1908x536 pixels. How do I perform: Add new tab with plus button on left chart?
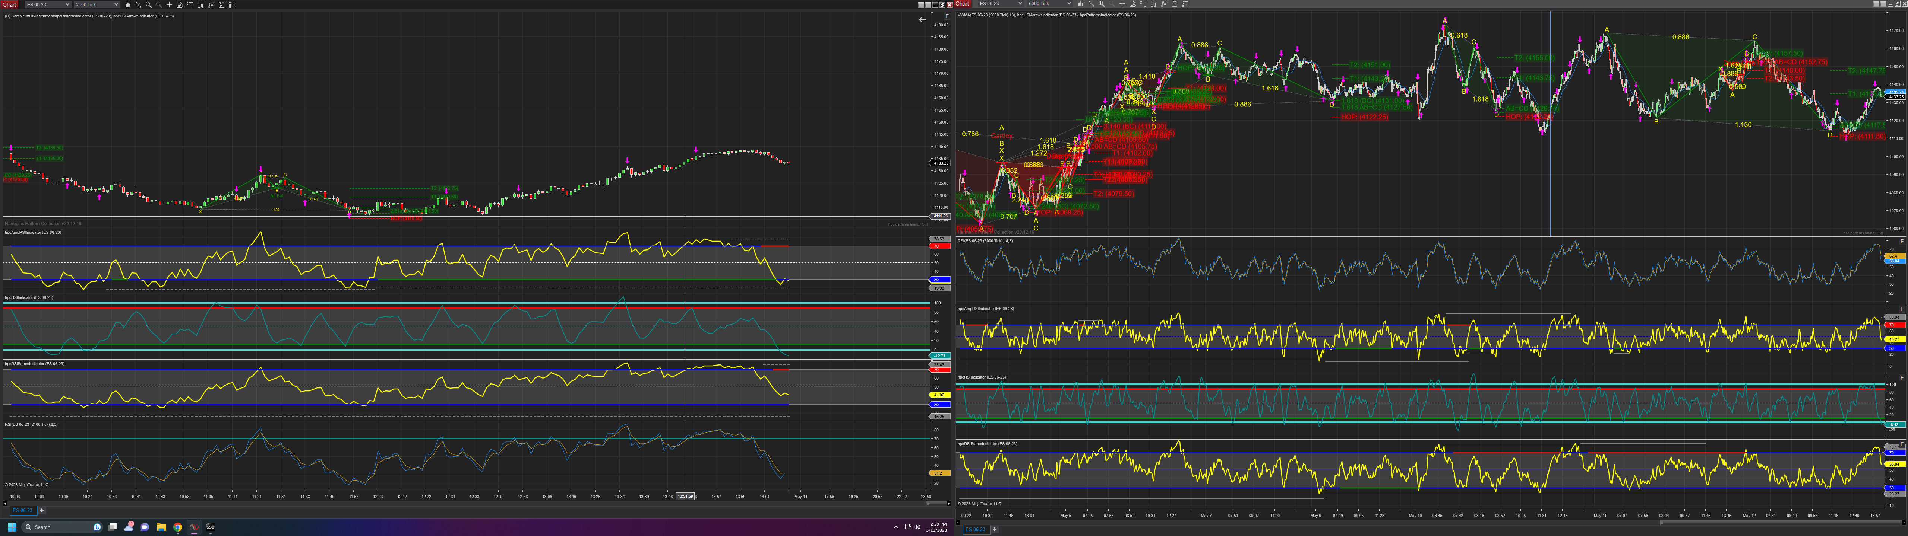click(x=42, y=510)
